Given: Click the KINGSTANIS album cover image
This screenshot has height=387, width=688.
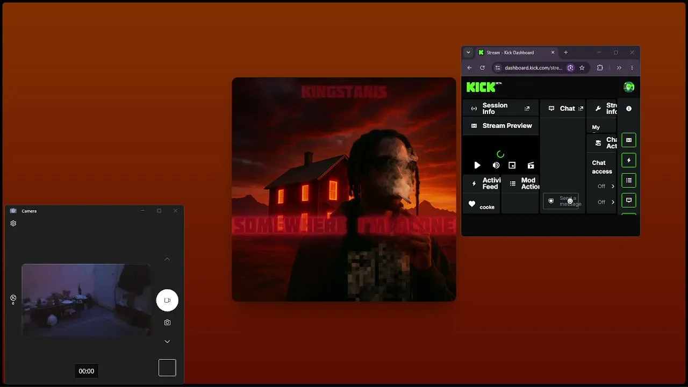Looking at the screenshot, I should [344, 189].
